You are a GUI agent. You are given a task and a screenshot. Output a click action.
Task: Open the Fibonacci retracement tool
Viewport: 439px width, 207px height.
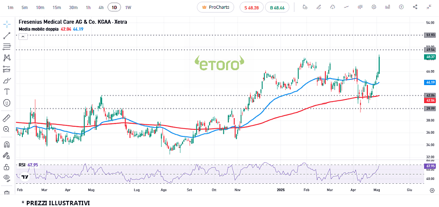(x=7, y=47)
